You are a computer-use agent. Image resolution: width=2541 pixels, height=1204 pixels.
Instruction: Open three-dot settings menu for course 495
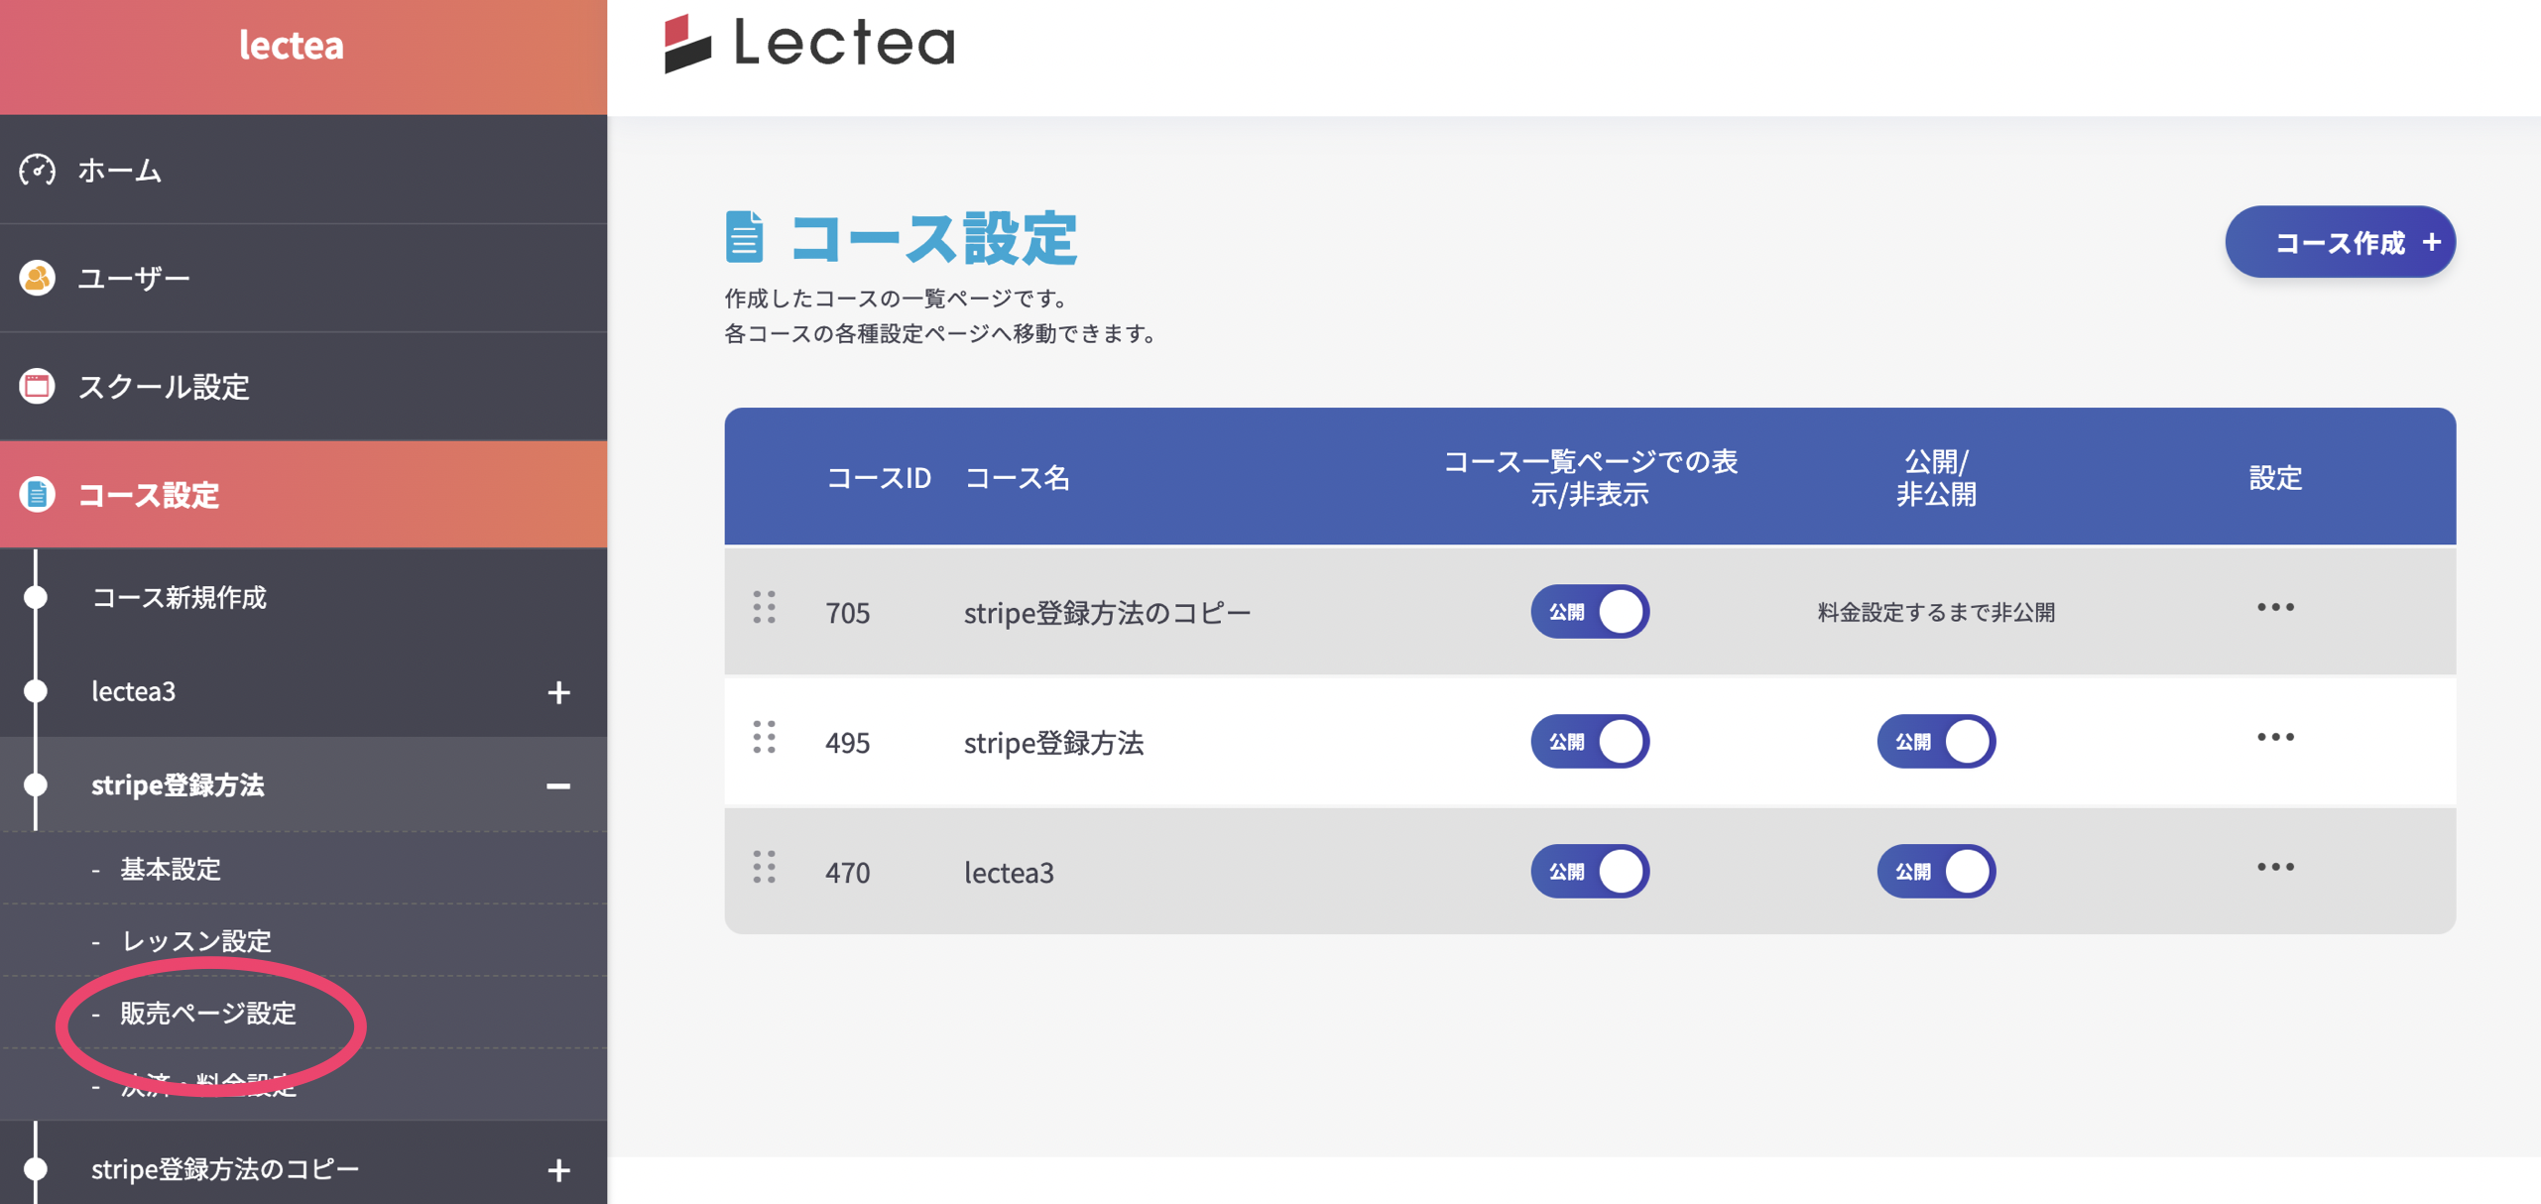tap(2274, 737)
